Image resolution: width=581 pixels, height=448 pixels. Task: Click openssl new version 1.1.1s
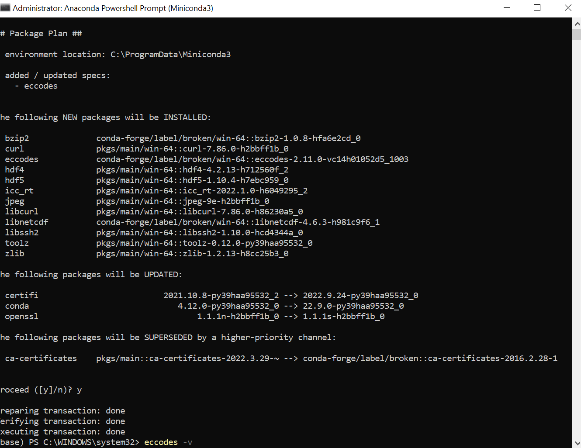point(344,317)
